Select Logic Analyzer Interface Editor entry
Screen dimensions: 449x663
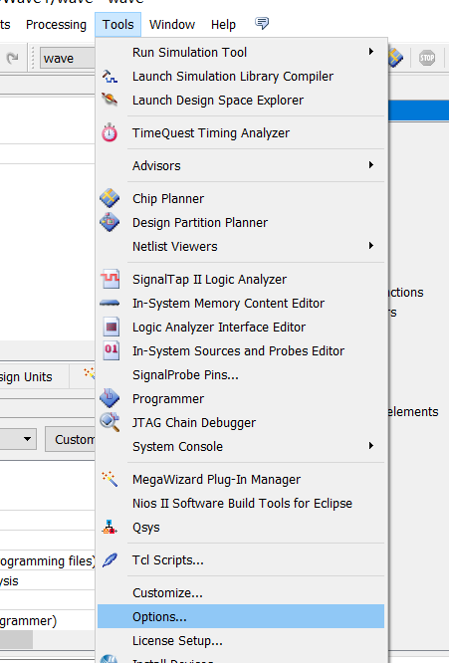[241, 327]
